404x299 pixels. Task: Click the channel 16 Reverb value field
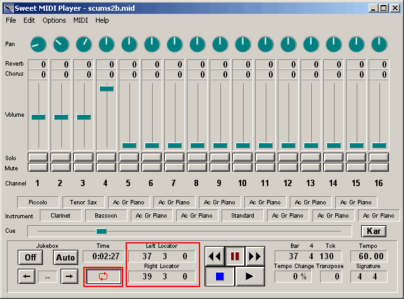[379, 64]
